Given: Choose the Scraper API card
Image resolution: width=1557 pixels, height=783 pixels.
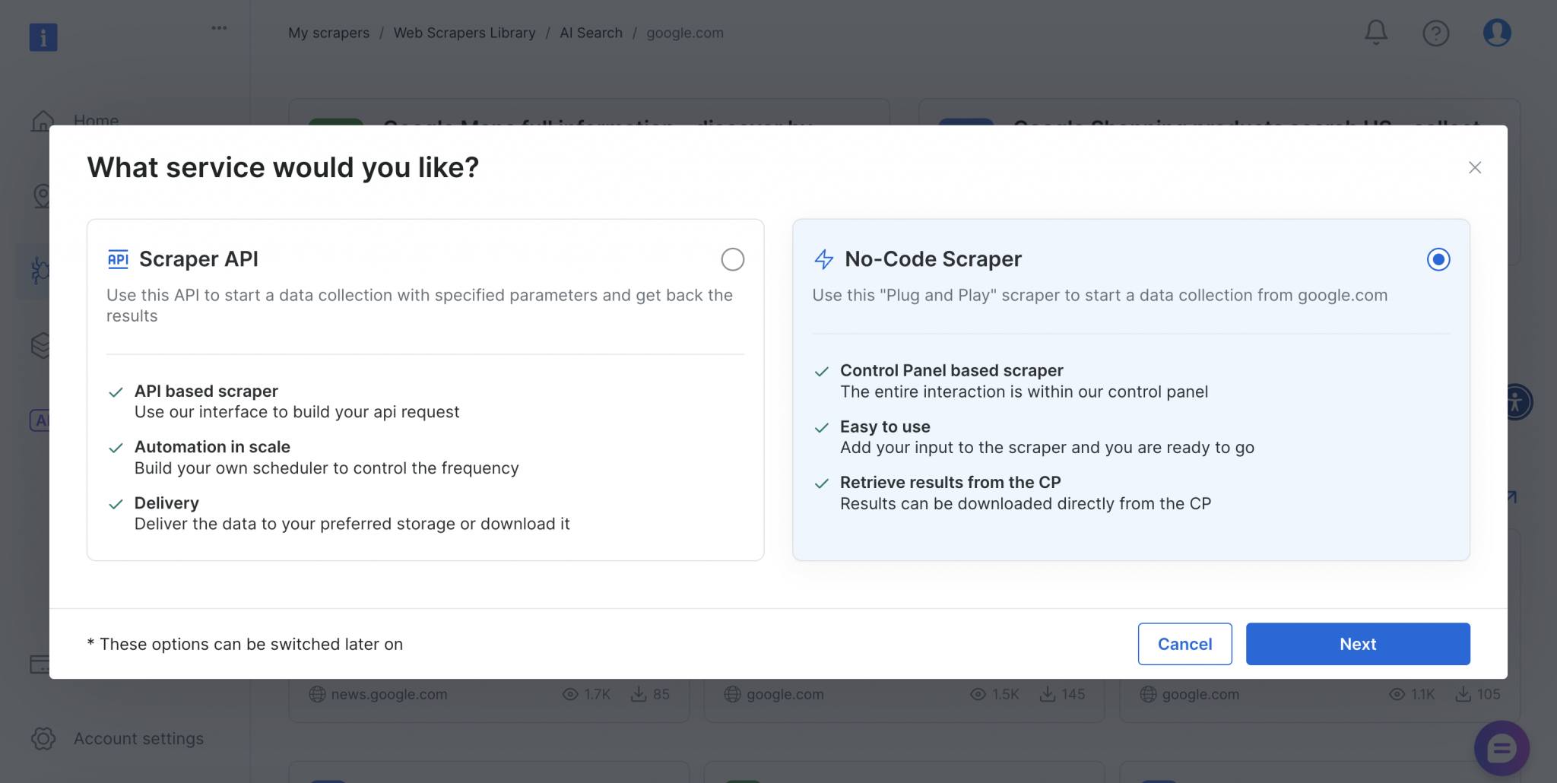Looking at the screenshot, I should pyautogui.click(x=425, y=390).
